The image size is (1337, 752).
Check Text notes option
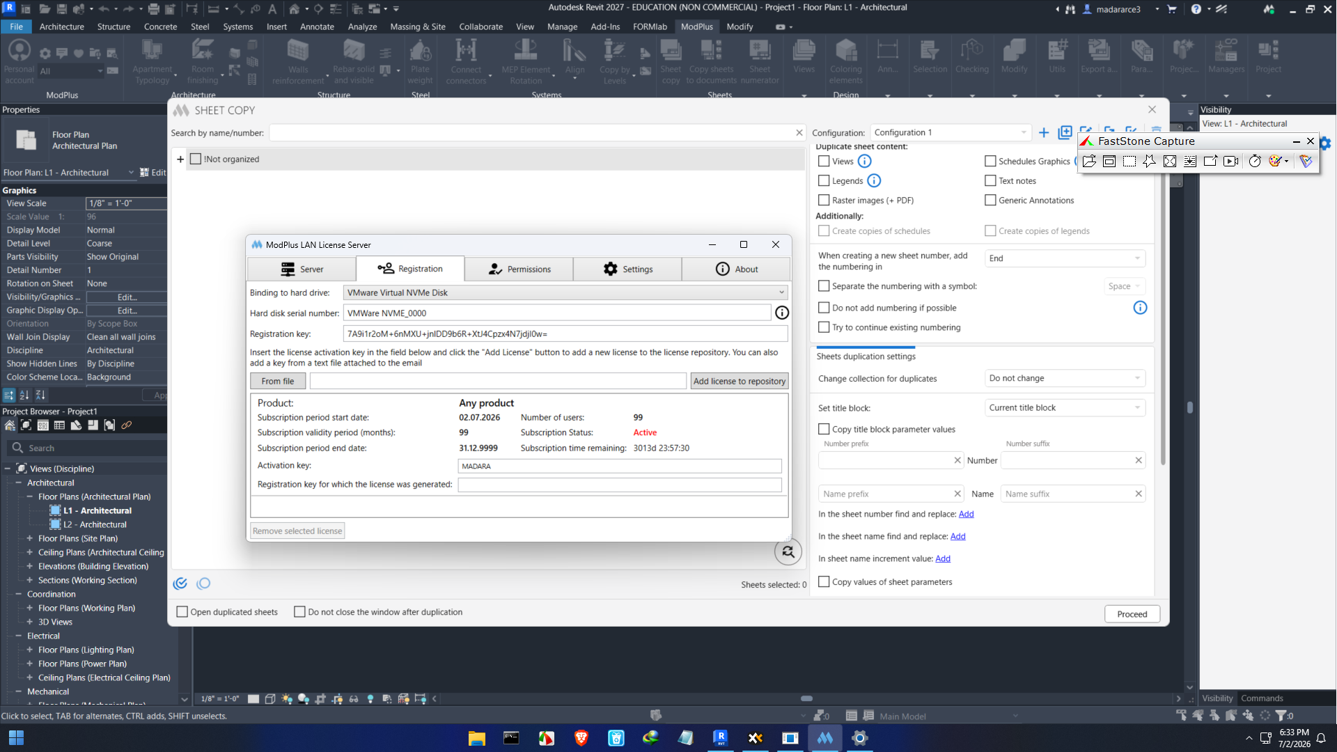pos(990,181)
